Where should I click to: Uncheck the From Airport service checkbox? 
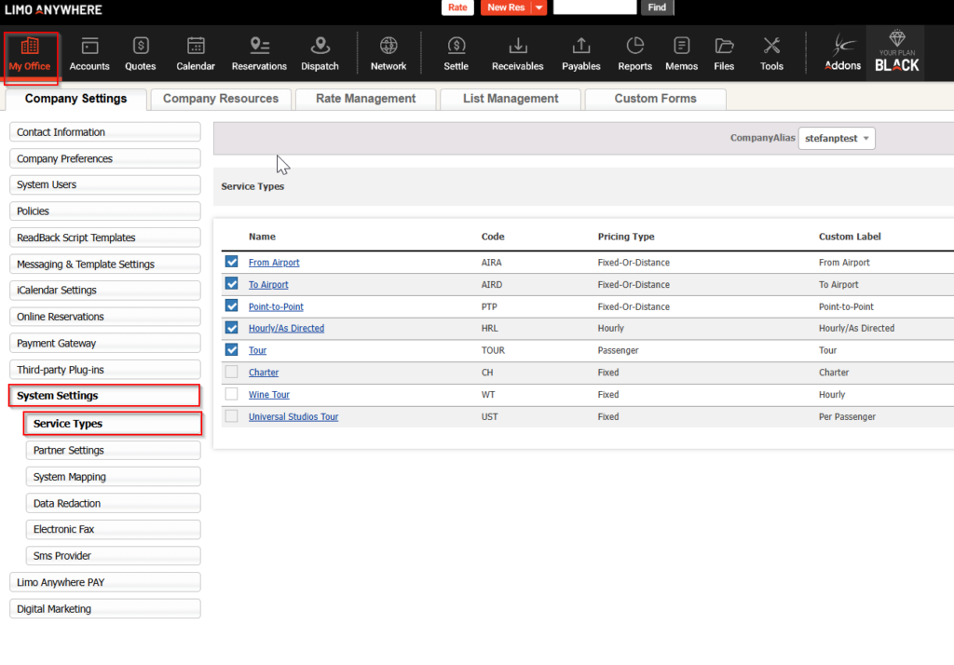click(232, 262)
